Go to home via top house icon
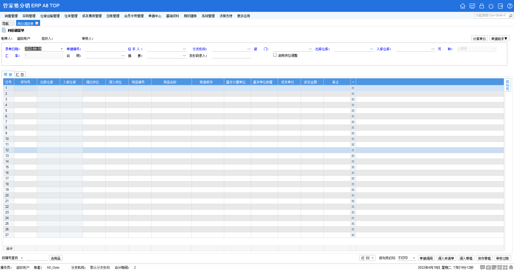514x271 pixels. pyautogui.click(x=463, y=6)
